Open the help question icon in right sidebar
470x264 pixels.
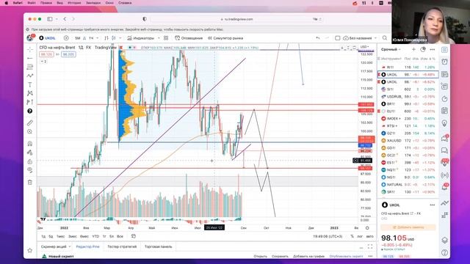click(x=444, y=252)
